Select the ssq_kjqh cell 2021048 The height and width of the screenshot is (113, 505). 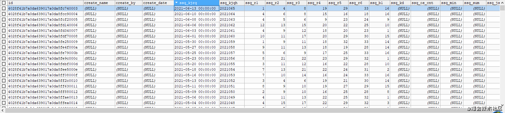click(x=232, y=103)
